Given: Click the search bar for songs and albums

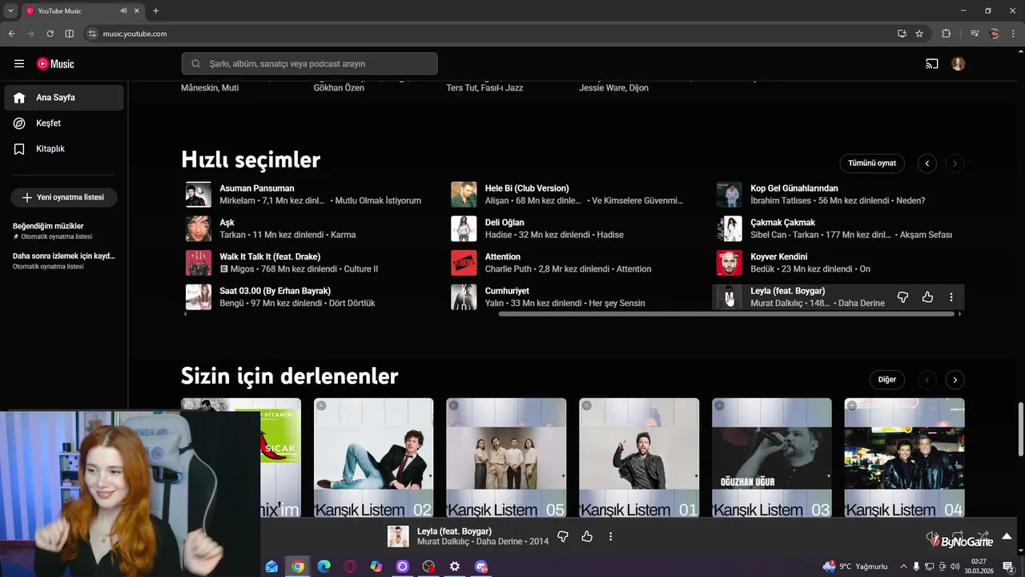Looking at the screenshot, I should pyautogui.click(x=309, y=63).
